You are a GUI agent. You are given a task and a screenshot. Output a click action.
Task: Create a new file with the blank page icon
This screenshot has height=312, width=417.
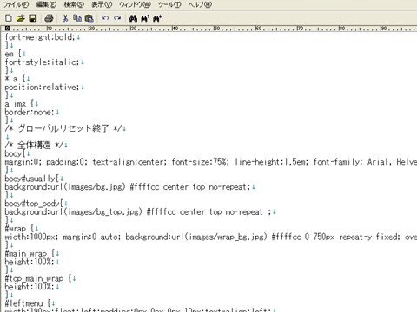(9, 18)
